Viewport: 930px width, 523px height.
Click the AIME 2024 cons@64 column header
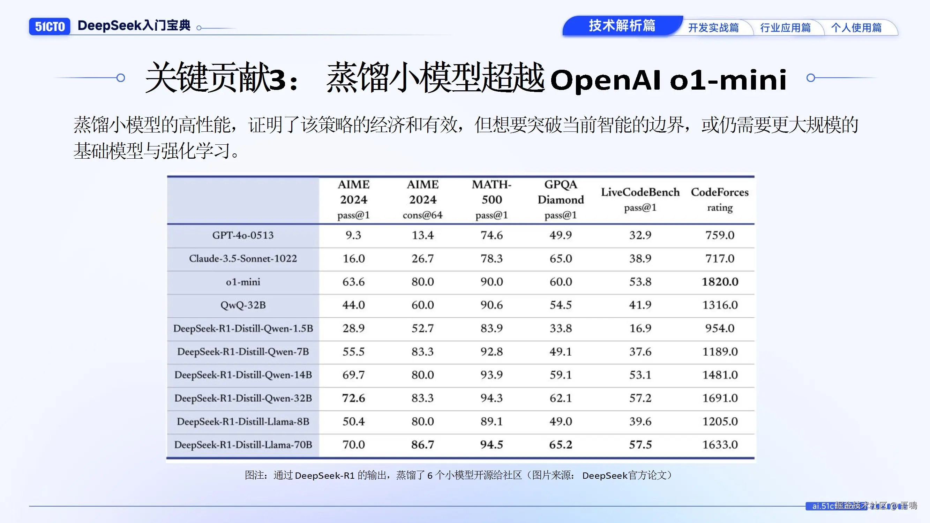[422, 199]
